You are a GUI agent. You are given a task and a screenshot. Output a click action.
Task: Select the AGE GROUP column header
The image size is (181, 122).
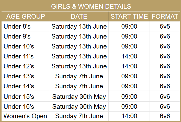coord(26,17)
